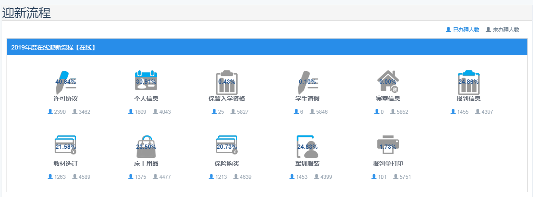Click the 2019年度在线迎新流程 header bar

coord(267,47)
